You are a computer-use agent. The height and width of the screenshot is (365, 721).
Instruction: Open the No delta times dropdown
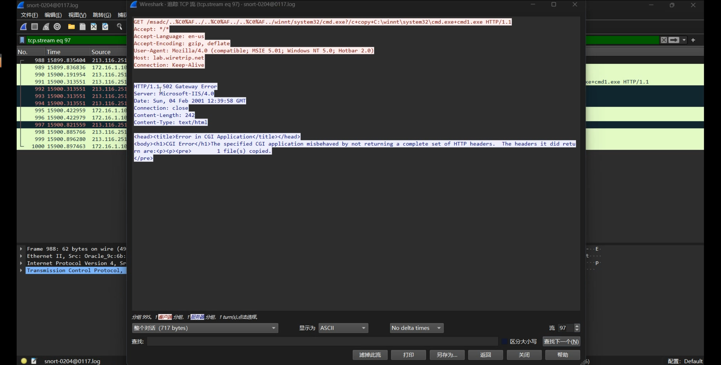(x=416, y=328)
